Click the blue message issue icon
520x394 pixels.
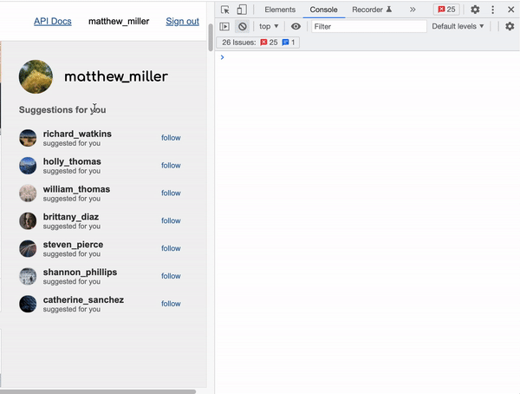[285, 43]
